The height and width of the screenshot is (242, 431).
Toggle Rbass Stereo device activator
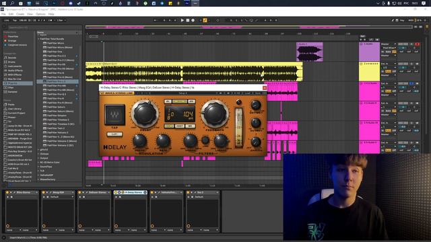pos(7,193)
